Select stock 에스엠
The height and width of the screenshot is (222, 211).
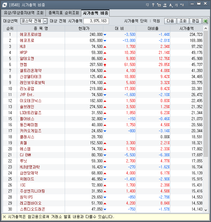click(25, 149)
